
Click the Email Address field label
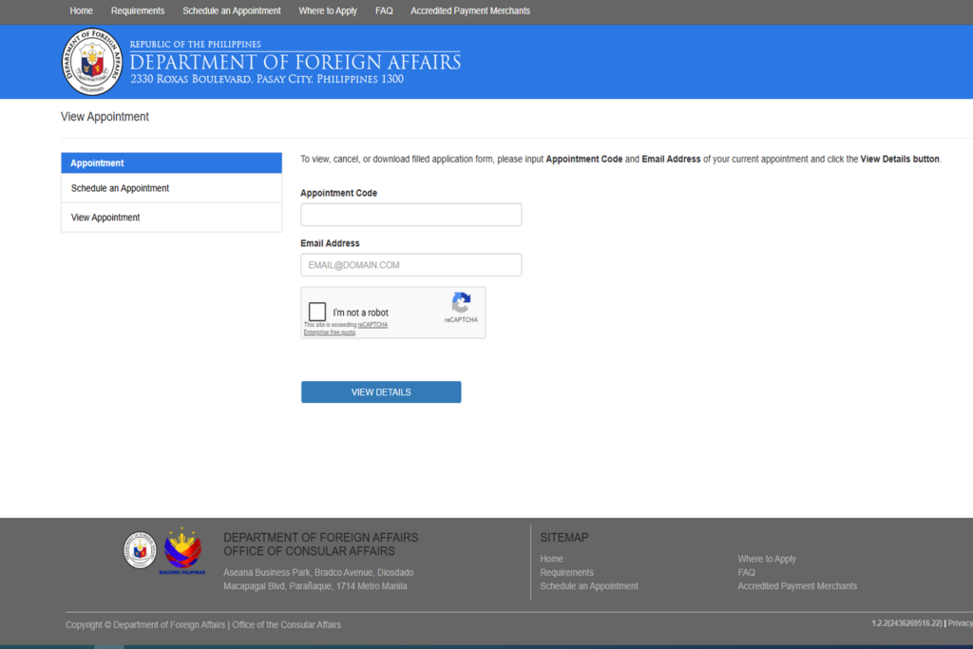click(x=330, y=243)
